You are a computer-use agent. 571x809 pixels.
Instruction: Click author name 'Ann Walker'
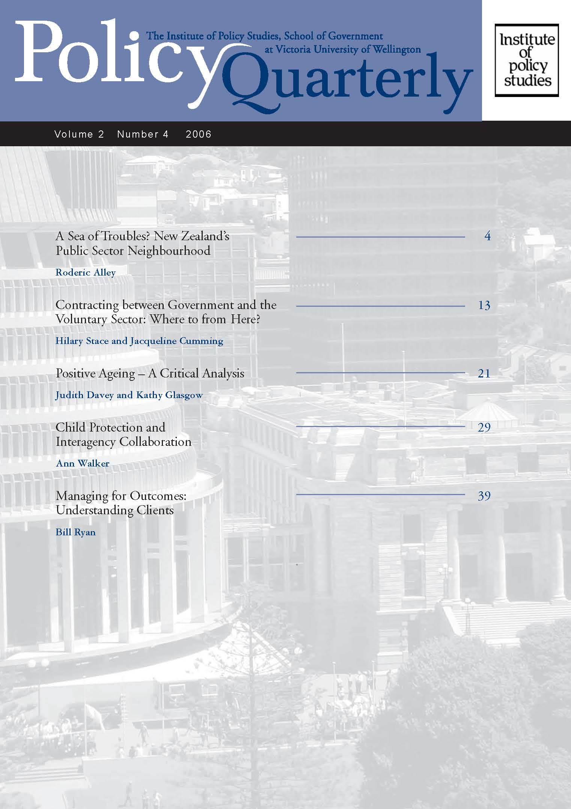click(83, 464)
